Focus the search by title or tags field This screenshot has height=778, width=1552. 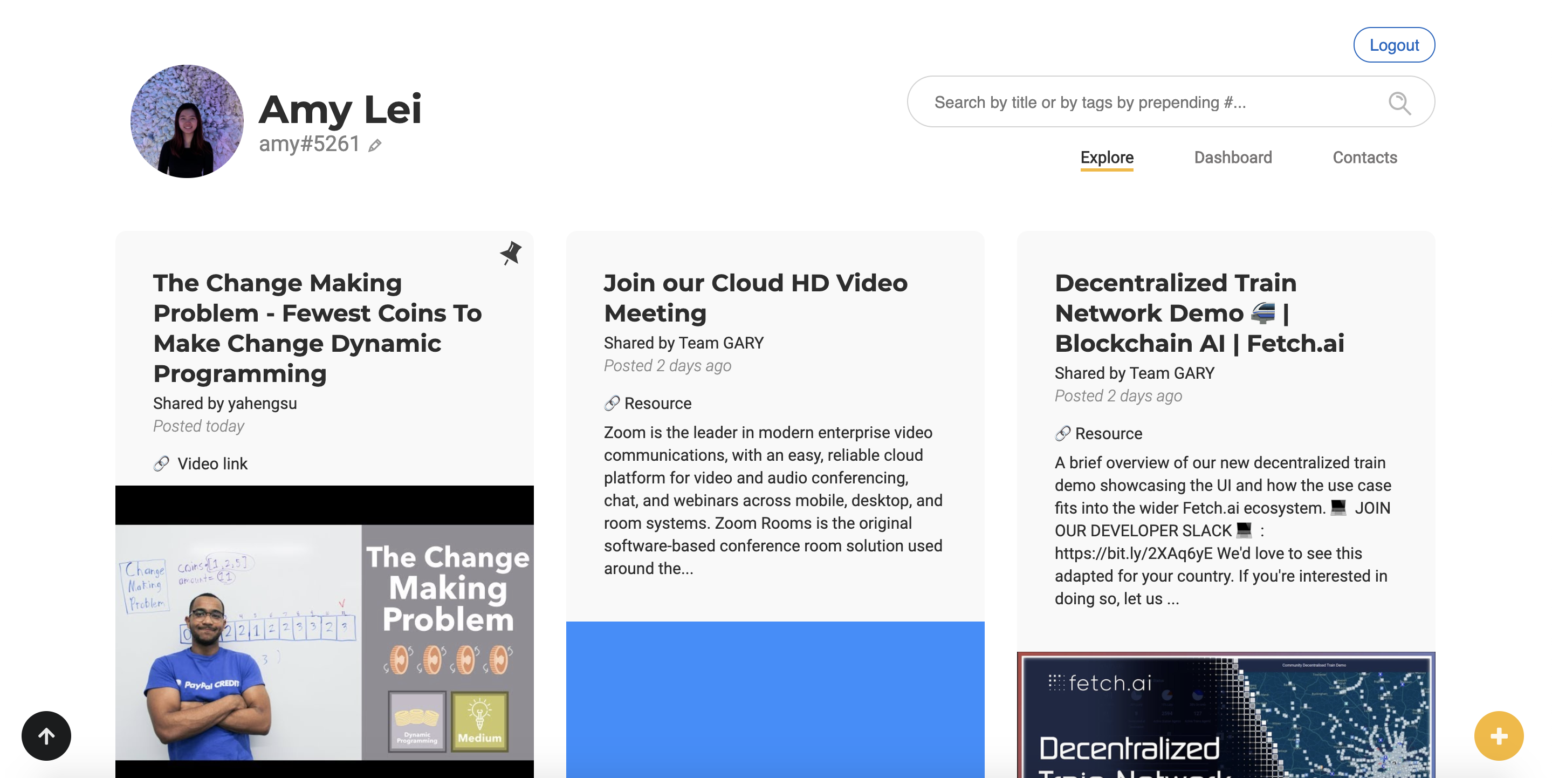pos(1145,103)
